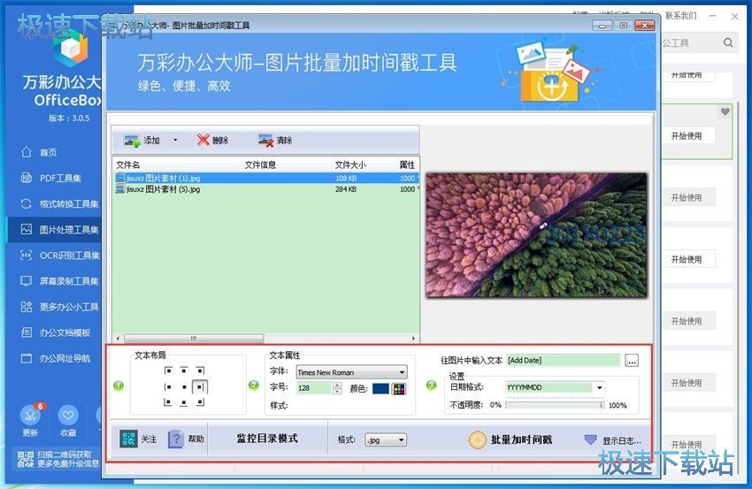
Task: Select bottom-center text layout position
Action: 184,402
